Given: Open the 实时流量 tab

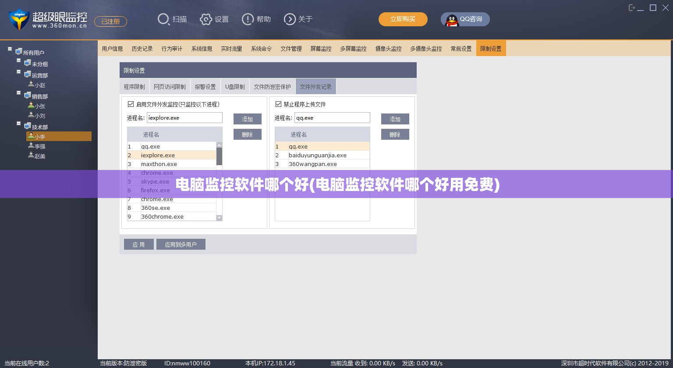Looking at the screenshot, I should 232,49.
